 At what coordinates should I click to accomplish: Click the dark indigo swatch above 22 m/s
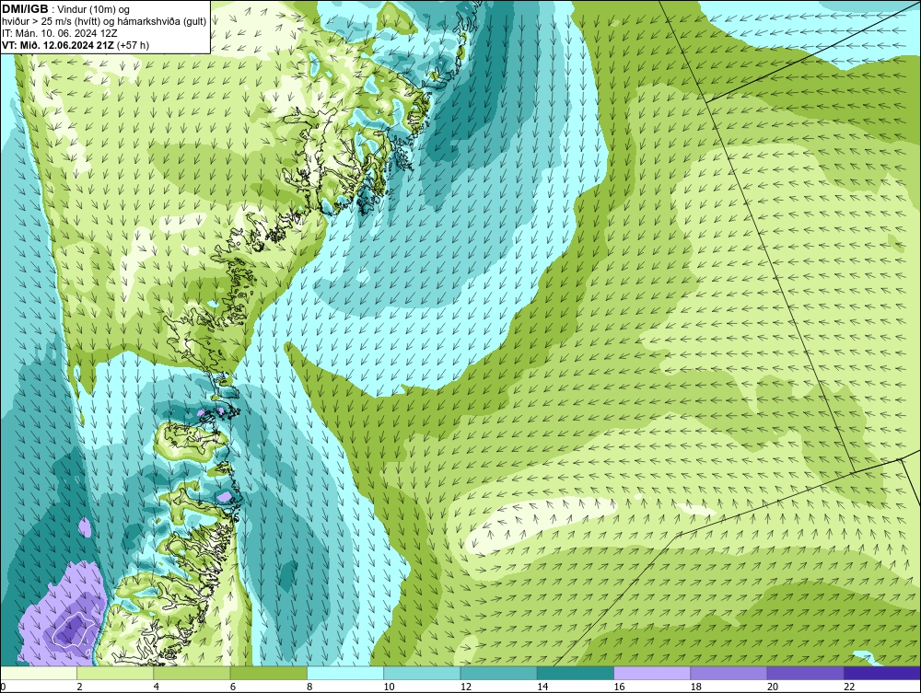pos(882,673)
